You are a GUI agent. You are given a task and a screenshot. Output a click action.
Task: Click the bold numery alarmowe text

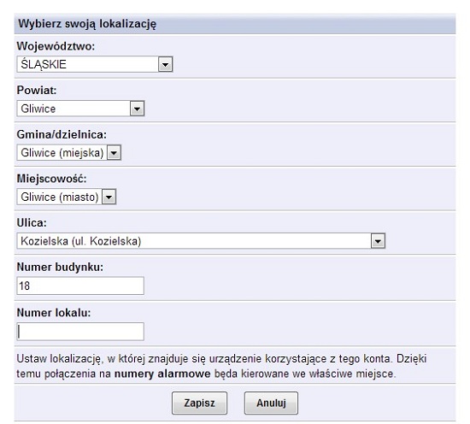pyautogui.click(x=162, y=374)
